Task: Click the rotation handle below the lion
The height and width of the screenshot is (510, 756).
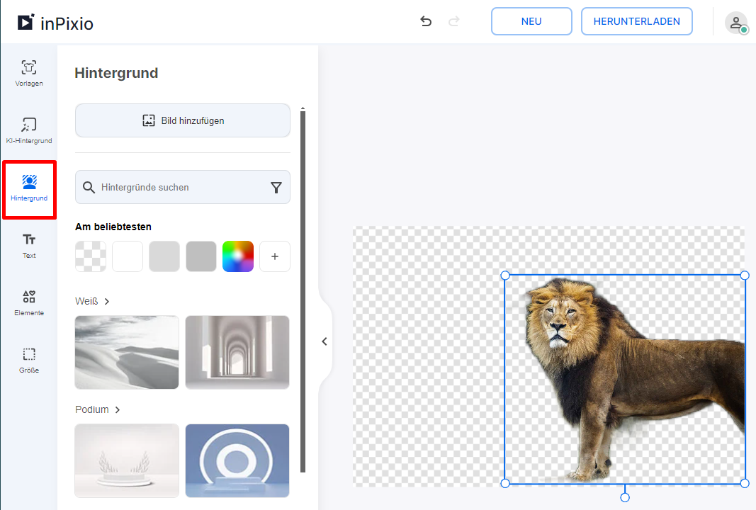Action: tap(625, 497)
